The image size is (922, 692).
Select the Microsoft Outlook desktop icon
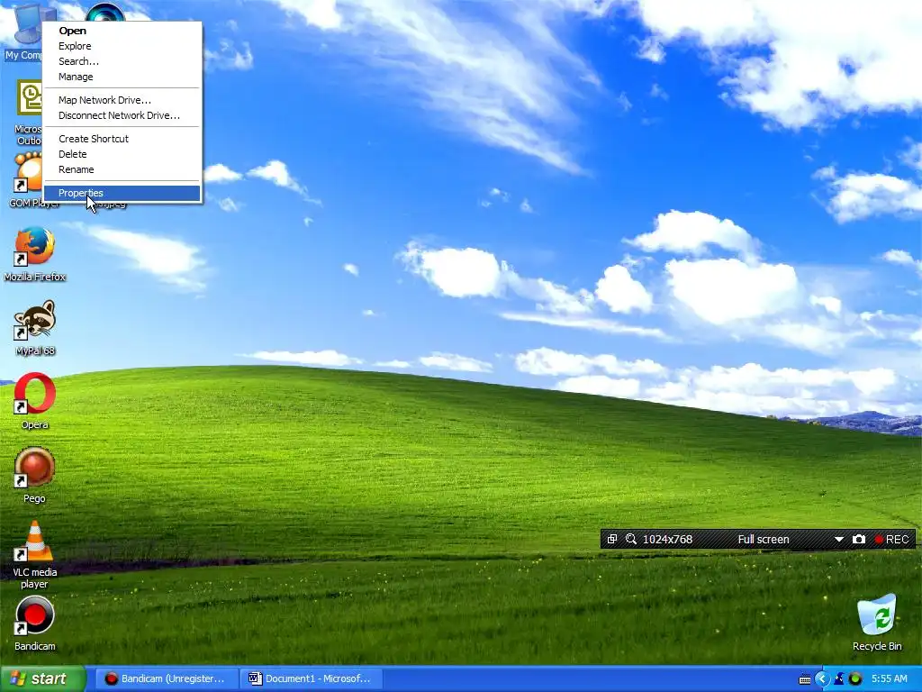click(28, 112)
